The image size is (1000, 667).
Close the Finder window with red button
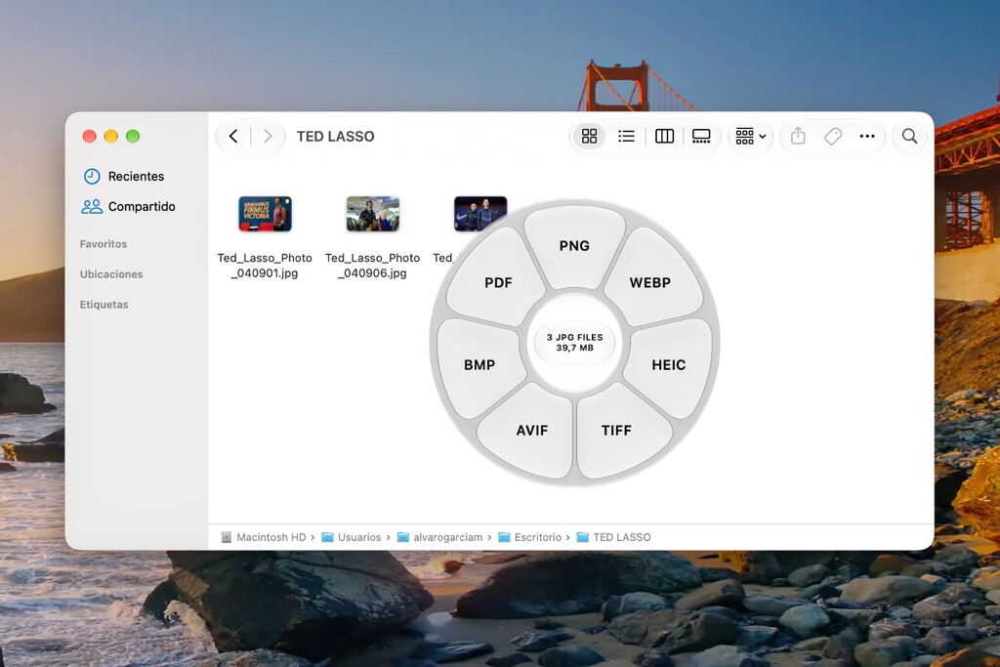coord(89,136)
